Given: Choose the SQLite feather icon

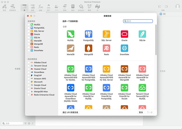Looking at the screenshot, I should tap(142, 34).
